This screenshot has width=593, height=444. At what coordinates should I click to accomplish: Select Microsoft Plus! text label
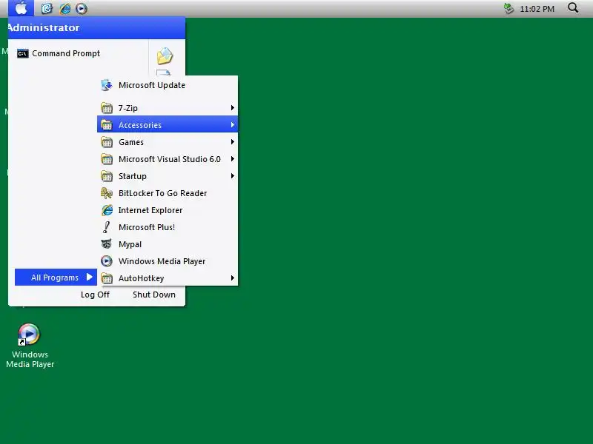click(147, 227)
